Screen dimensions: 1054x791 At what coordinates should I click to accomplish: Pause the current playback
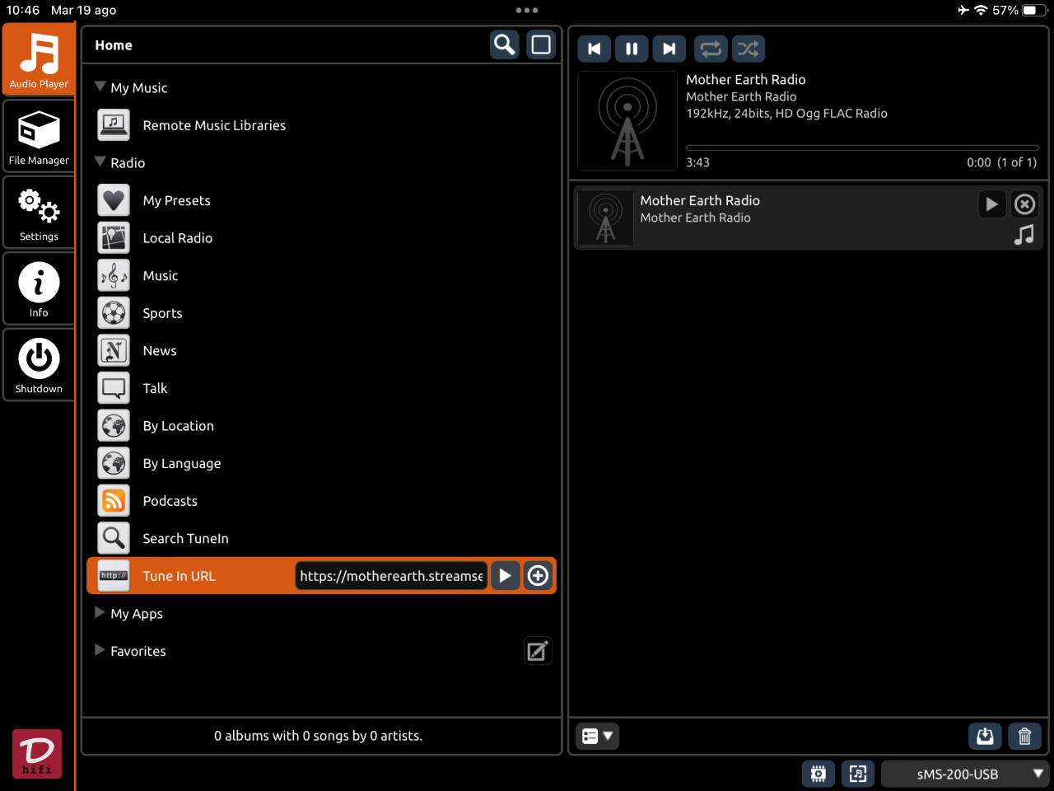click(632, 49)
